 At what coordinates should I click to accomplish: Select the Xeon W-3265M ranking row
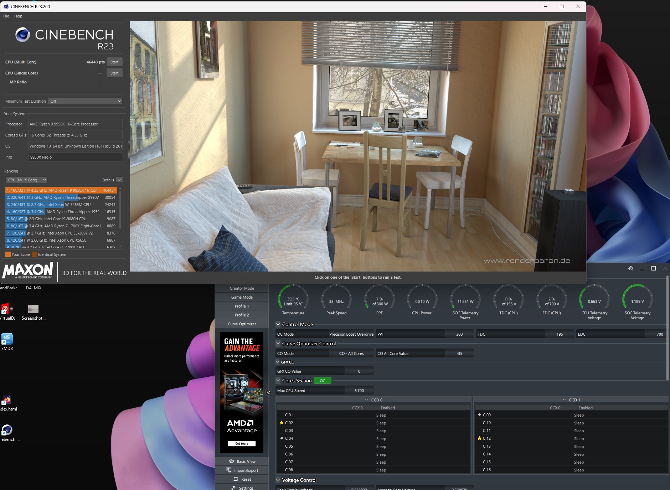click(61, 205)
